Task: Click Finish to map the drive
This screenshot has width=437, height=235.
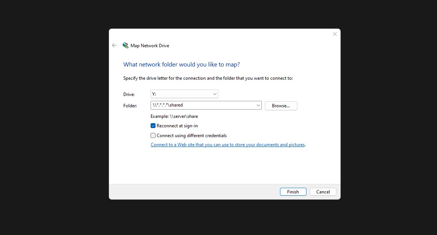Action: point(293,192)
